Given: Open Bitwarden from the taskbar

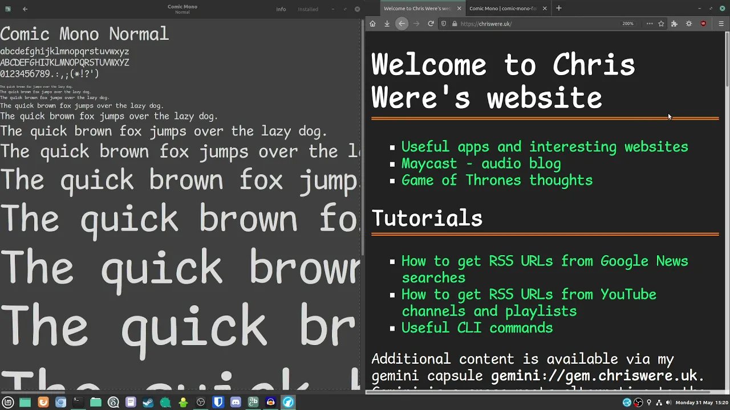Looking at the screenshot, I should 218,402.
